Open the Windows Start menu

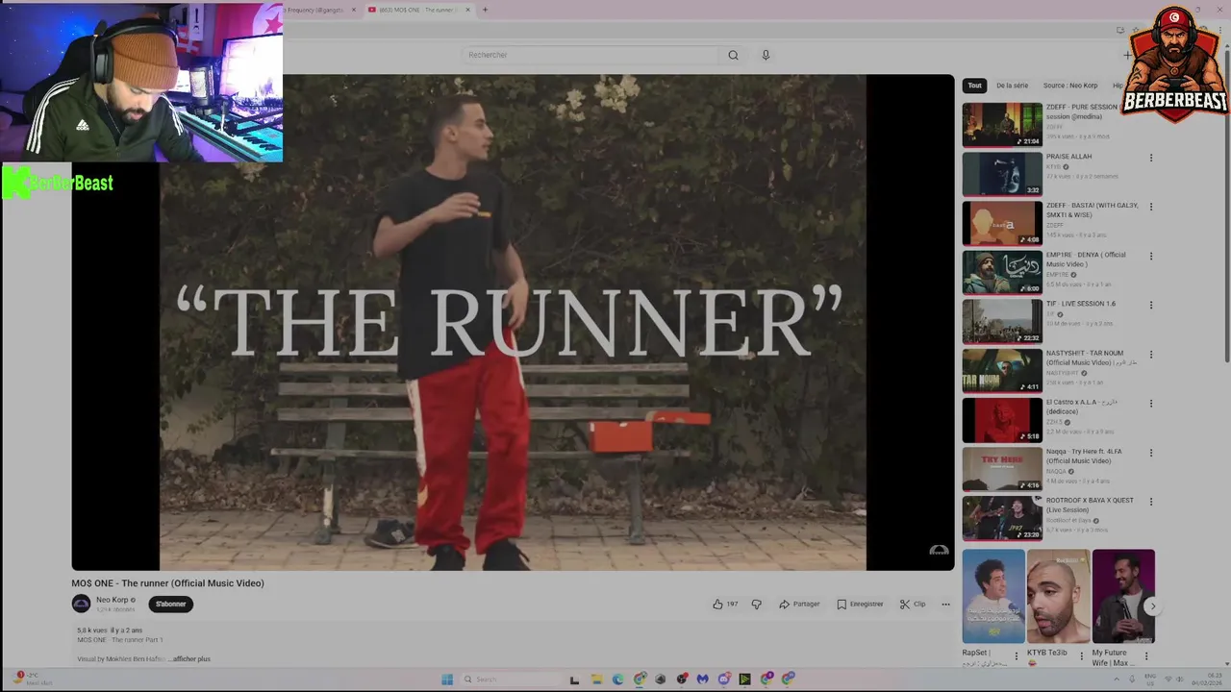click(447, 680)
